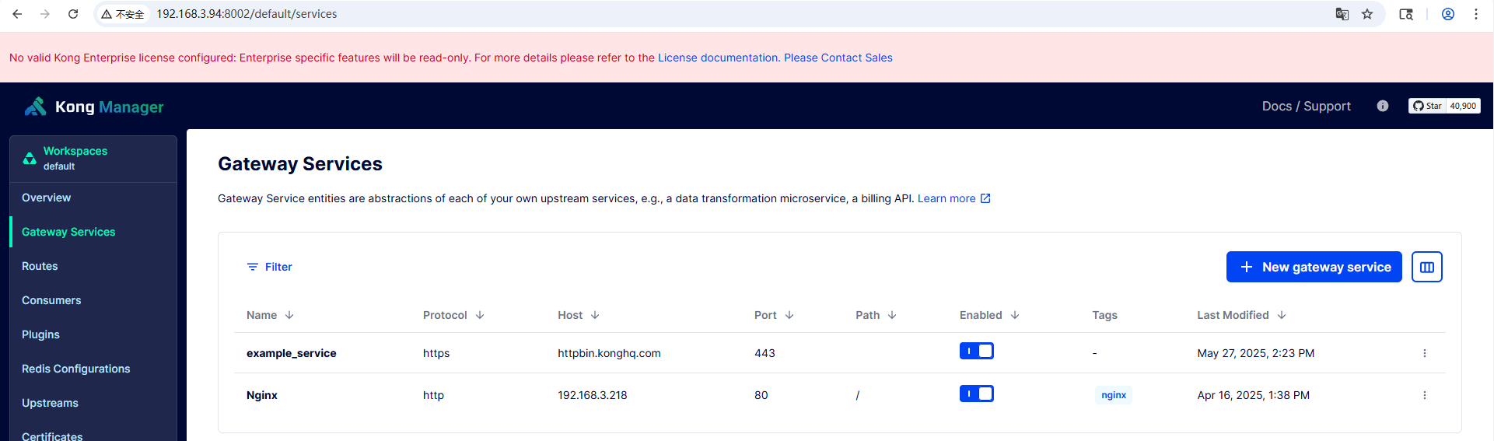Click the Gateway Services page heading
Screen dimensions: 1494x441
(x=300, y=164)
